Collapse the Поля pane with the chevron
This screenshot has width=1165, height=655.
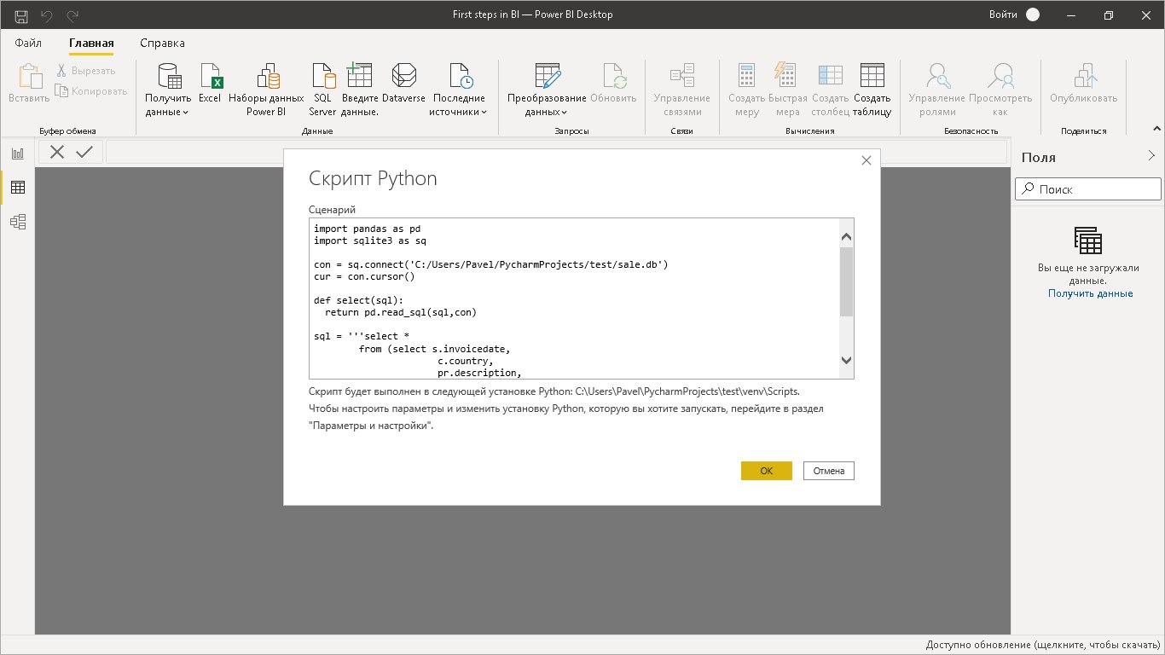[x=1151, y=155]
